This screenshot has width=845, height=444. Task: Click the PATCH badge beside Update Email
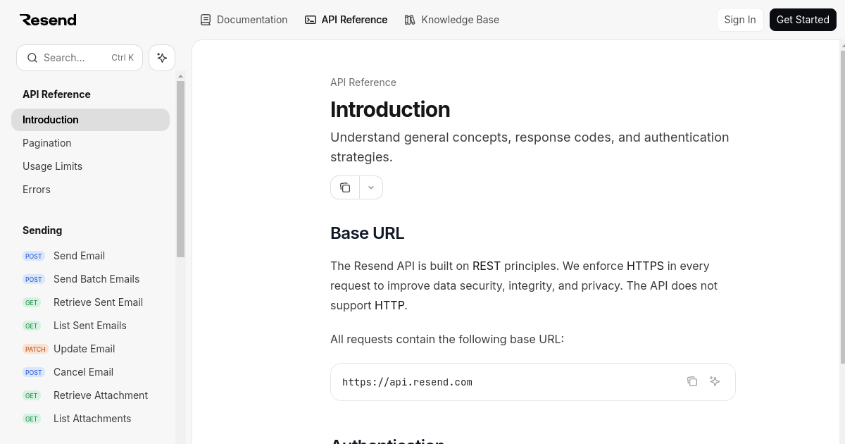point(35,349)
